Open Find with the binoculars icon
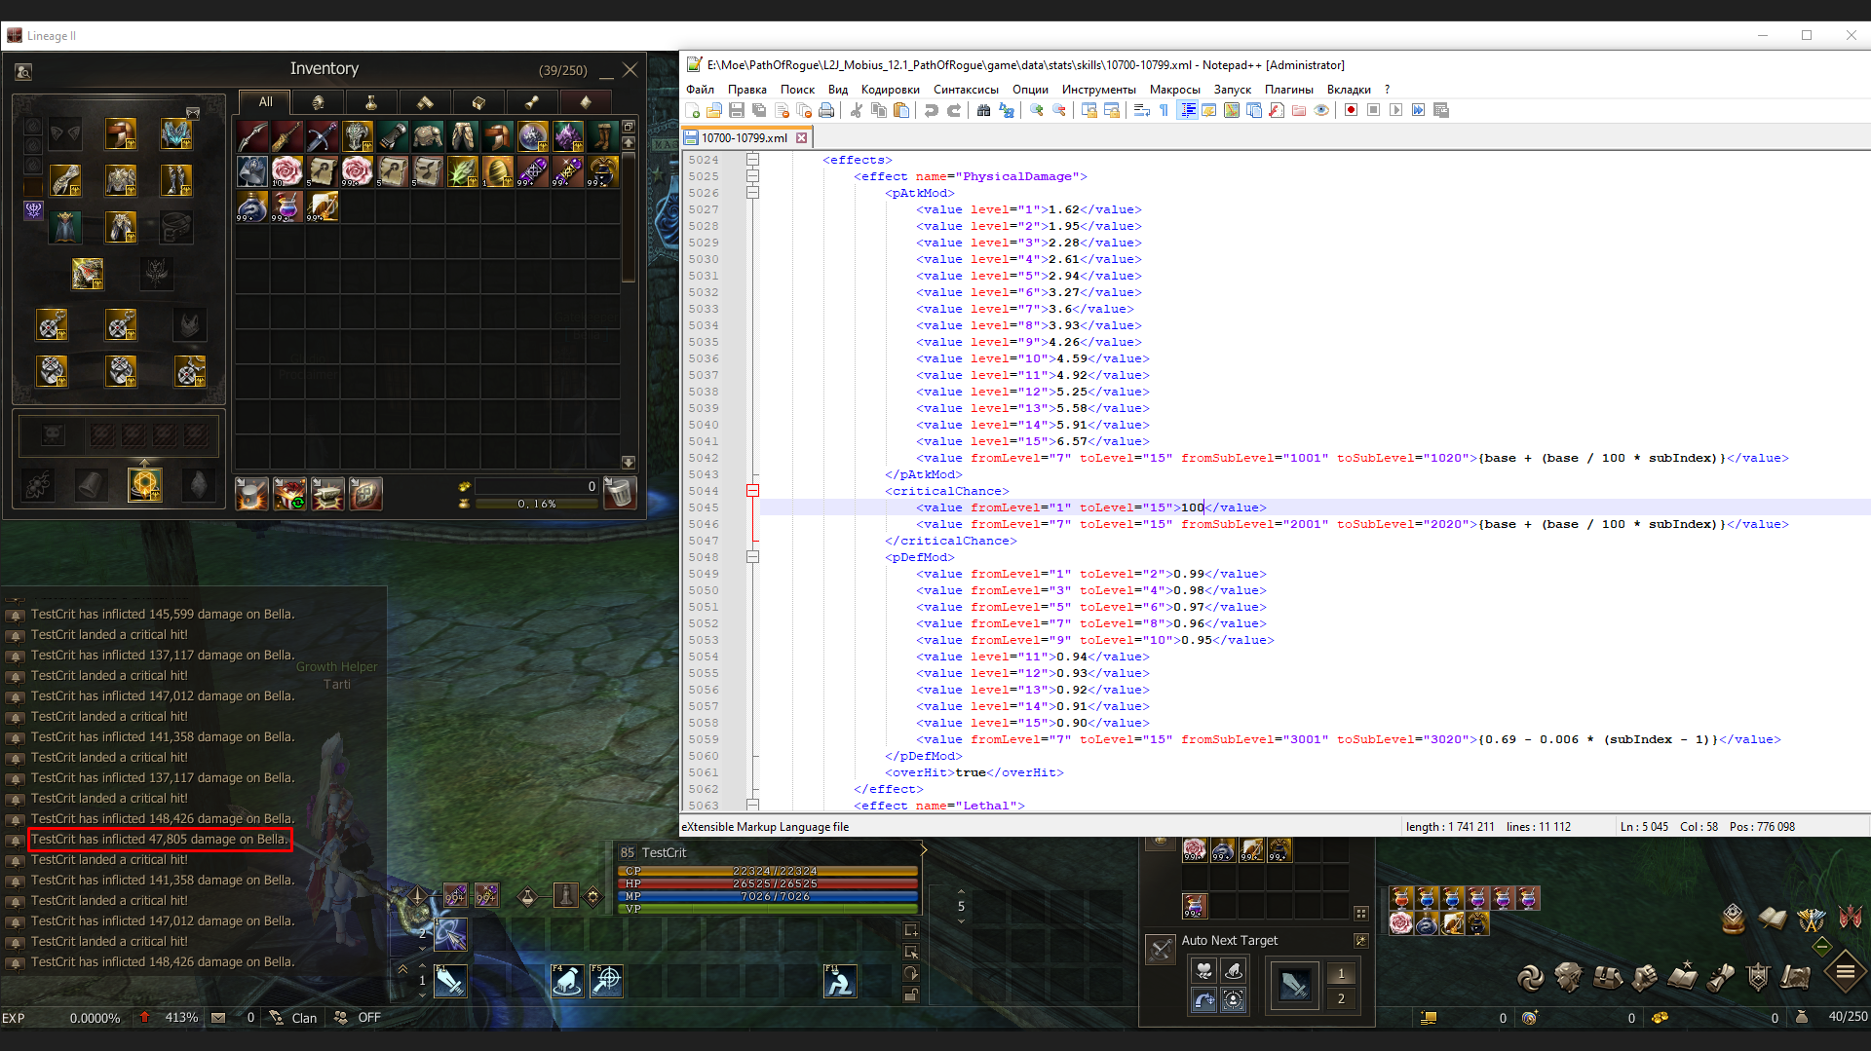1871x1051 pixels. pyautogui.click(x=984, y=110)
